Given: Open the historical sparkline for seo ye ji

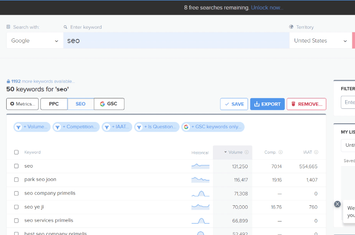Looking at the screenshot, I should (201, 207).
